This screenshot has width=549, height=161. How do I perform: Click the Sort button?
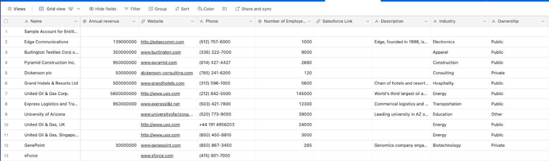click(182, 9)
